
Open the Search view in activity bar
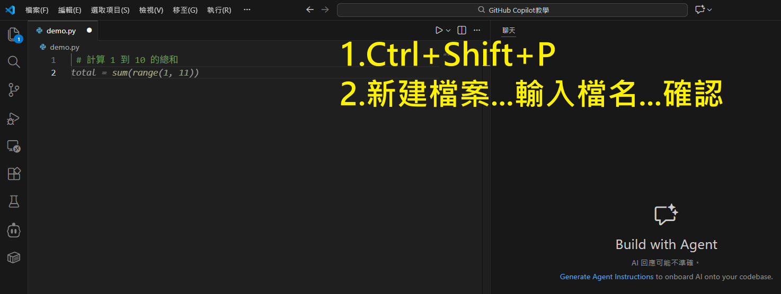(14, 62)
